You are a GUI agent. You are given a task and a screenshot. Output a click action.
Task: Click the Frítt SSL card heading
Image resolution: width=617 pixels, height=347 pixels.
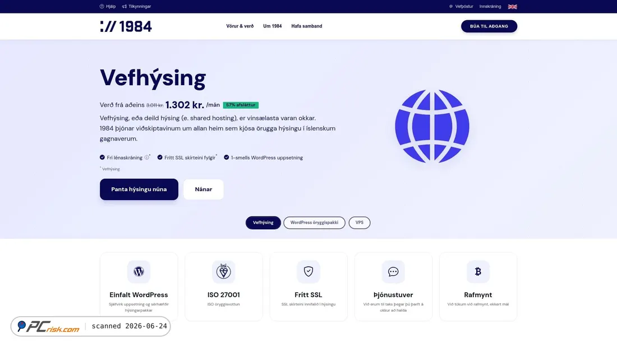tap(308, 295)
